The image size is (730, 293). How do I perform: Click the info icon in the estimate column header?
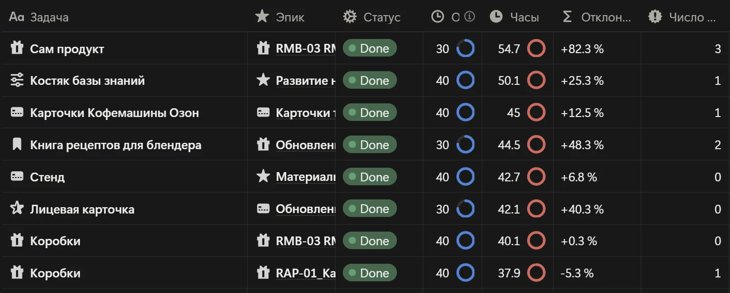(x=469, y=17)
